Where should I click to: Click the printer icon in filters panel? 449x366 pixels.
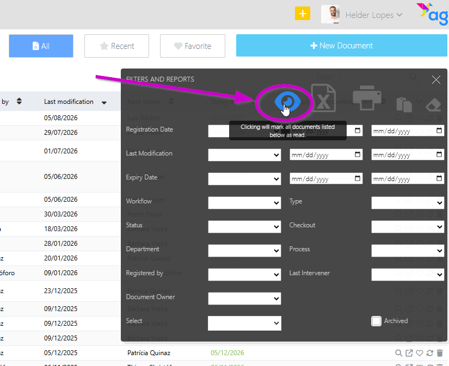coord(367,97)
